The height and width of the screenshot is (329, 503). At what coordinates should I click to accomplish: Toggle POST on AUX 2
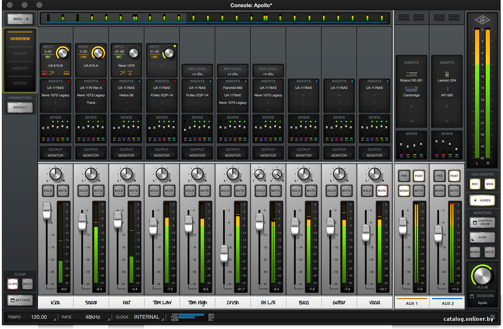(x=454, y=176)
